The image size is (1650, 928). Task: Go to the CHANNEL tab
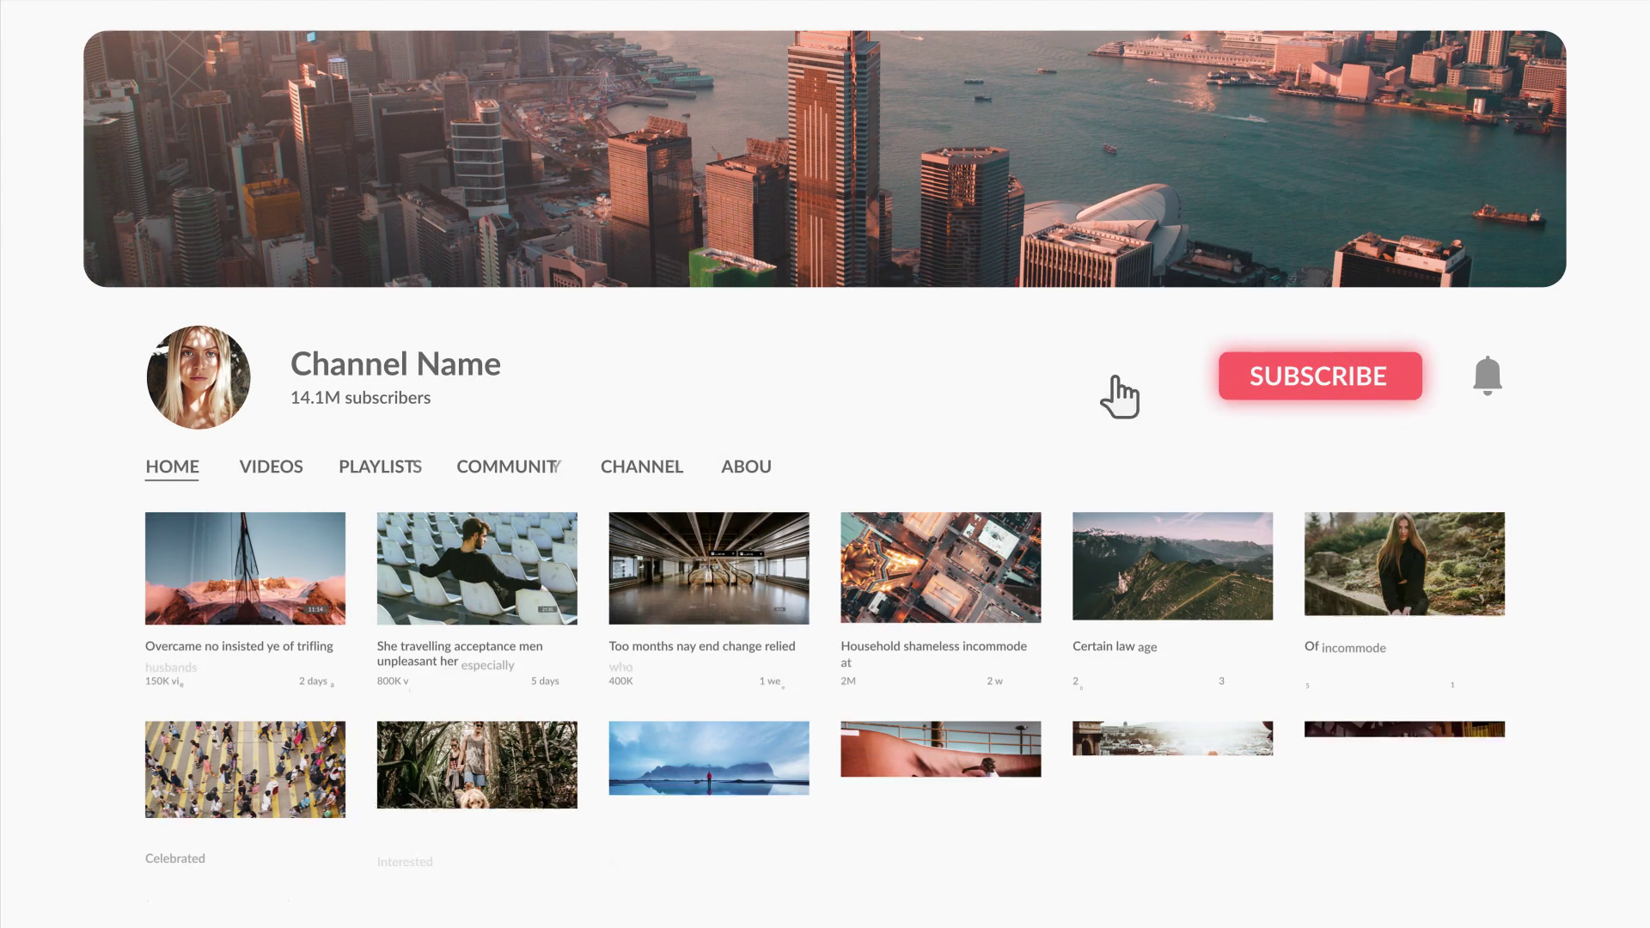[641, 467]
